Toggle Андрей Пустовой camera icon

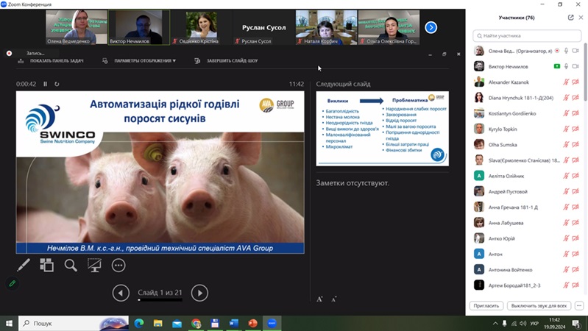575,191
